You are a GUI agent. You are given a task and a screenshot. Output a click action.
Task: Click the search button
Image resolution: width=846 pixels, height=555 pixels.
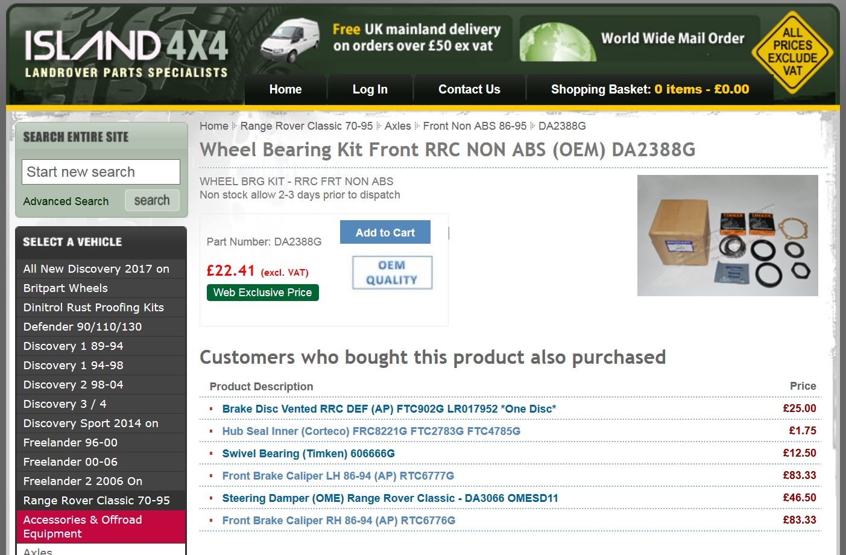point(152,200)
